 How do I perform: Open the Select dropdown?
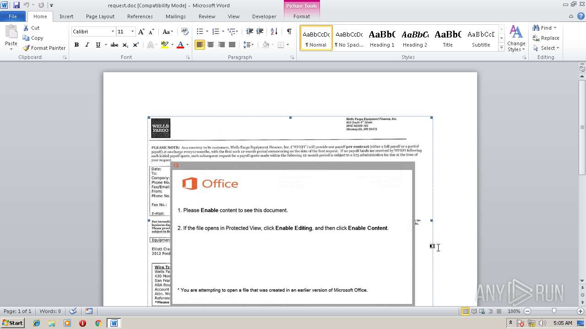(546, 48)
